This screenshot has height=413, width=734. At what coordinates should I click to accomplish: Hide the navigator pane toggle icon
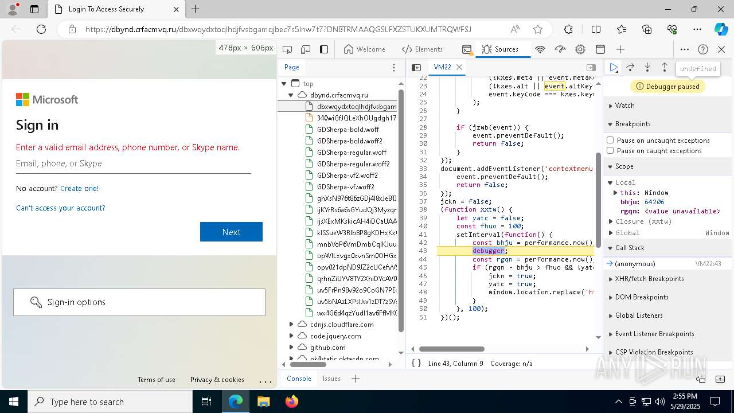[x=416, y=67]
